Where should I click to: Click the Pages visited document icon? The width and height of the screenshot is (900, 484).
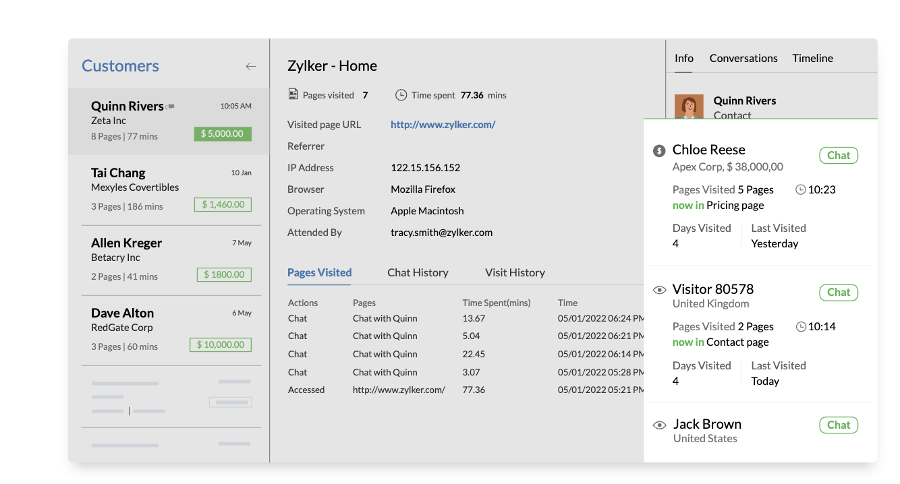(x=295, y=94)
